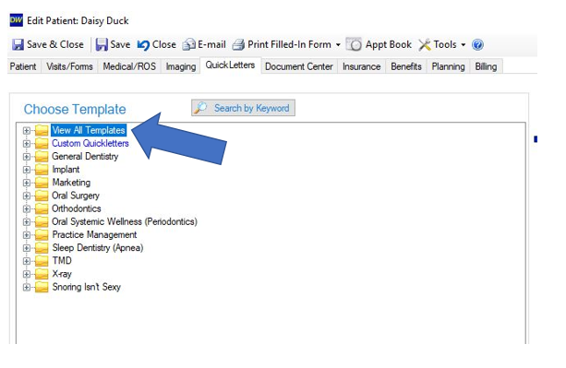Open the Appt Book

point(379,44)
